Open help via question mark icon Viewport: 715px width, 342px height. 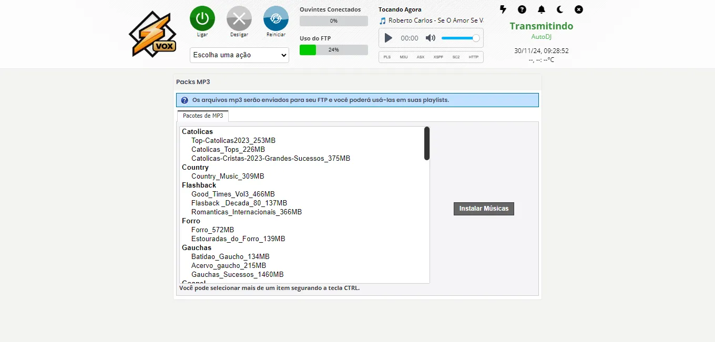[x=522, y=9]
